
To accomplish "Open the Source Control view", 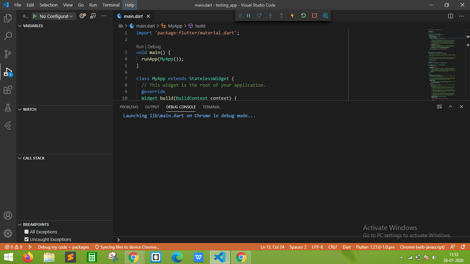I will pyautogui.click(x=8, y=54).
